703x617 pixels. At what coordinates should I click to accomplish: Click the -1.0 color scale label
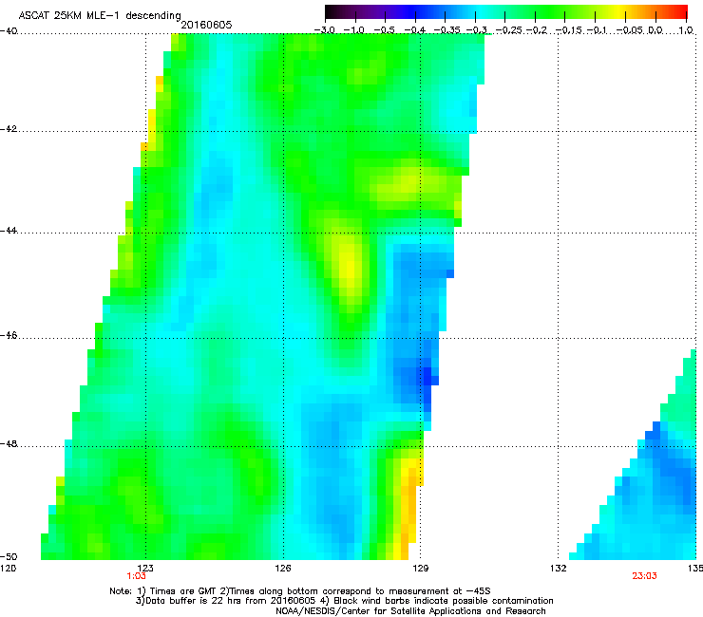tap(353, 30)
